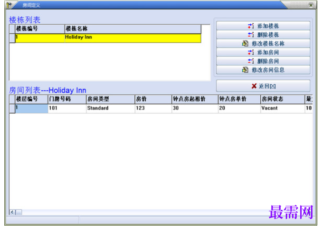Click the edit icon beside 修改楼栋名称

[x=245, y=43]
